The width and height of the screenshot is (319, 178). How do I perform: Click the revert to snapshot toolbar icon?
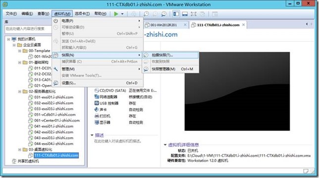click(x=155, y=14)
